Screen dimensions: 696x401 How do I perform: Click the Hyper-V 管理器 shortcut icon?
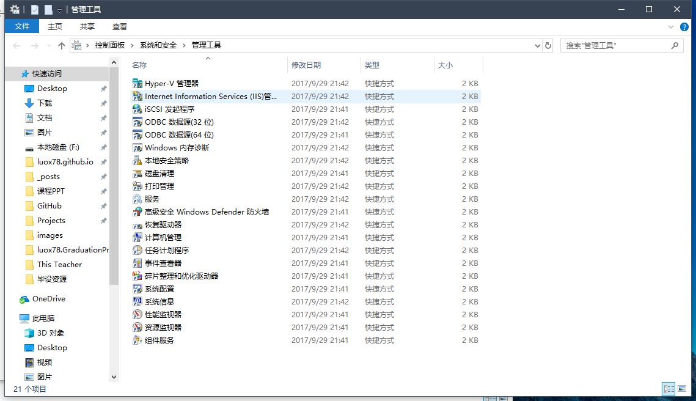(137, 84)
